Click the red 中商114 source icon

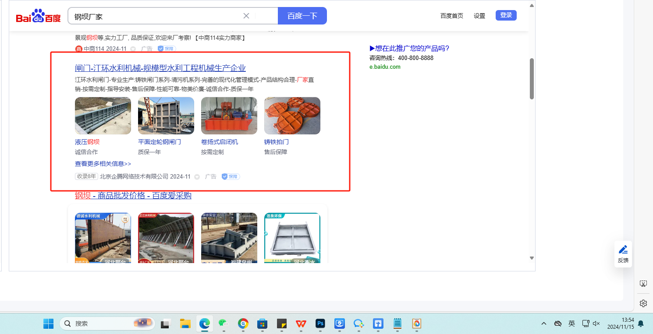point(79,49)
